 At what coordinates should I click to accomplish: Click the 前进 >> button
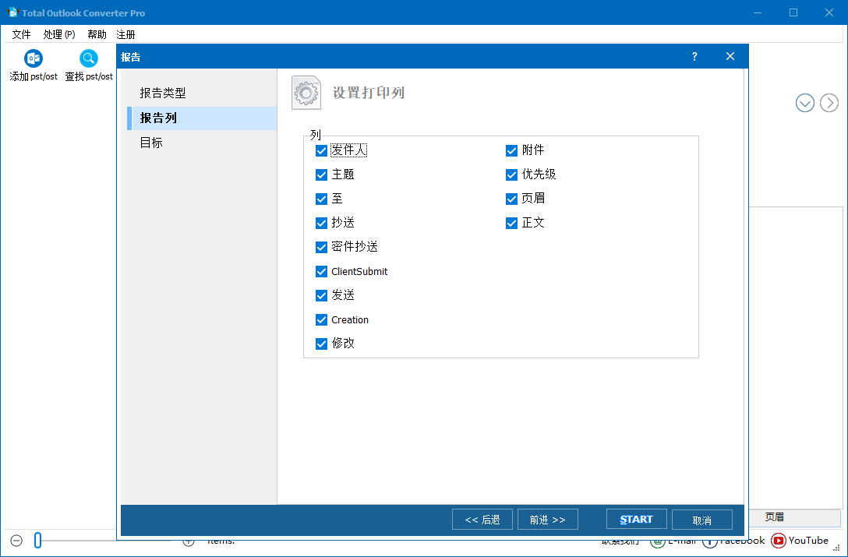[x=548, y=519]
